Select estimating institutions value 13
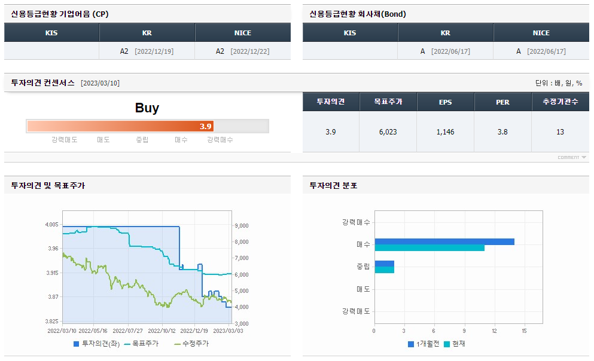This screenshot has width=594, height=361. [x=560, y=131]
